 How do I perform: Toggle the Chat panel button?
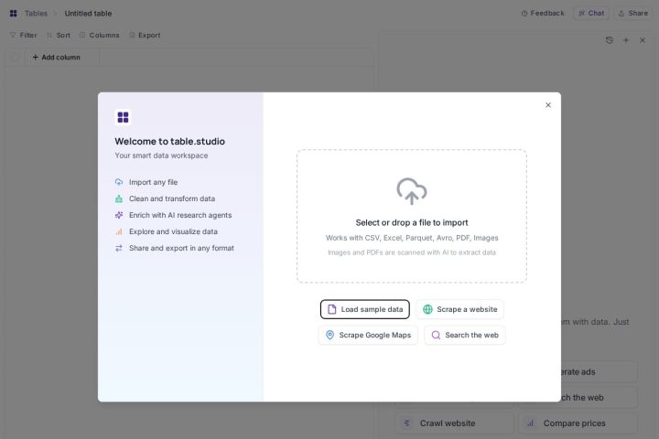(591, 14)
